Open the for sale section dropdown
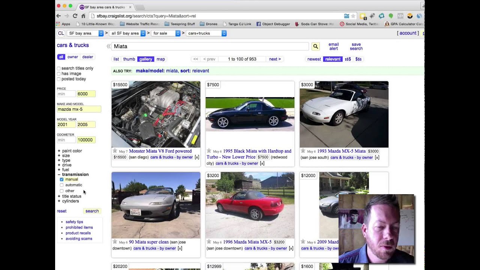This screenshot has width=480, height=270. (x=166, y=33)
